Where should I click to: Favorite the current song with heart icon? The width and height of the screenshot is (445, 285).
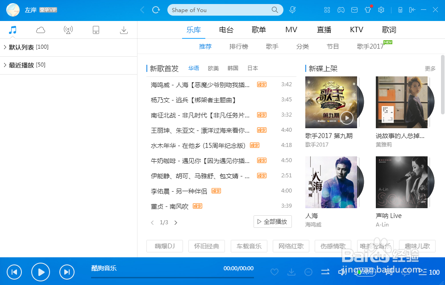click(274, 272)
